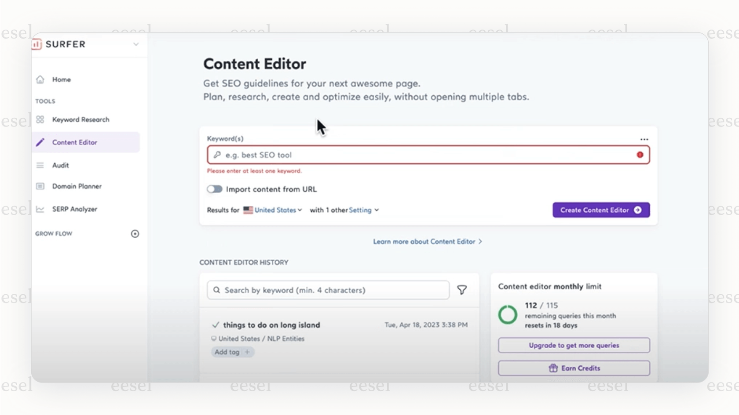Open the United States country dropdown
Image resolution: width=739 pixels, height=415 pixels.
tap(273, 210)
